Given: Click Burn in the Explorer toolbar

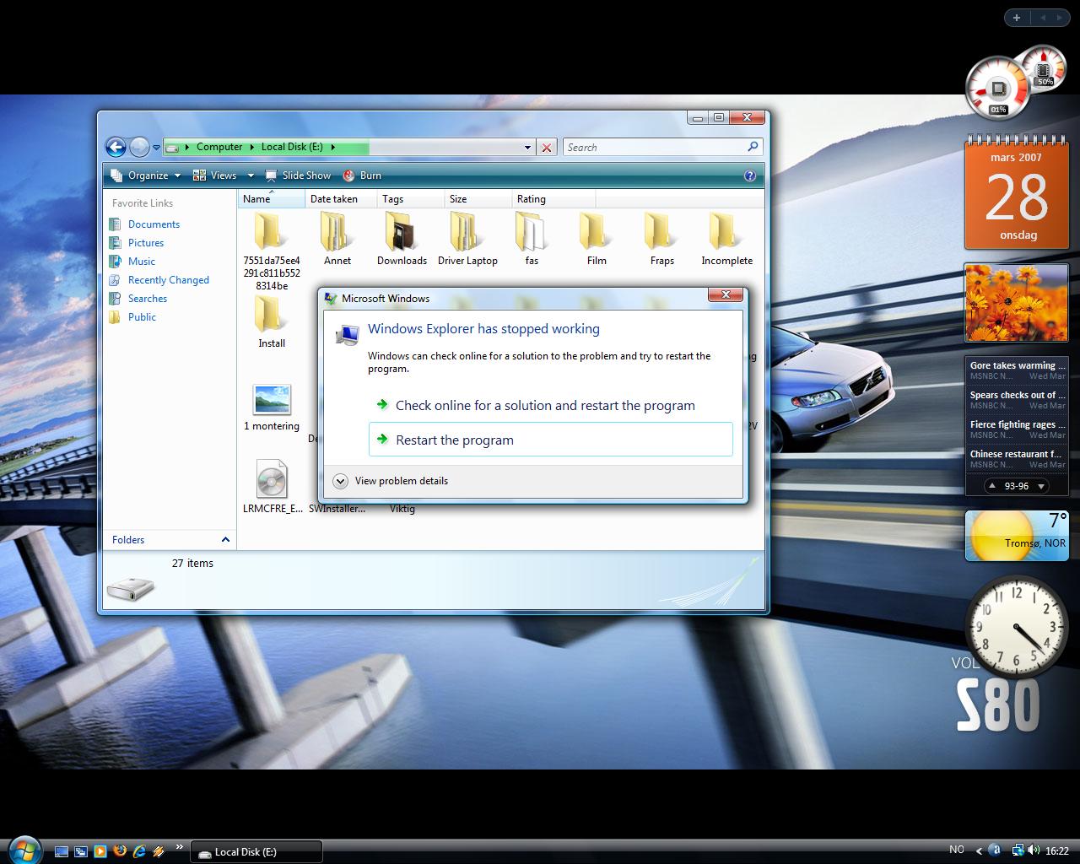Looking at the screenshot, I should [x=362, y=175].
